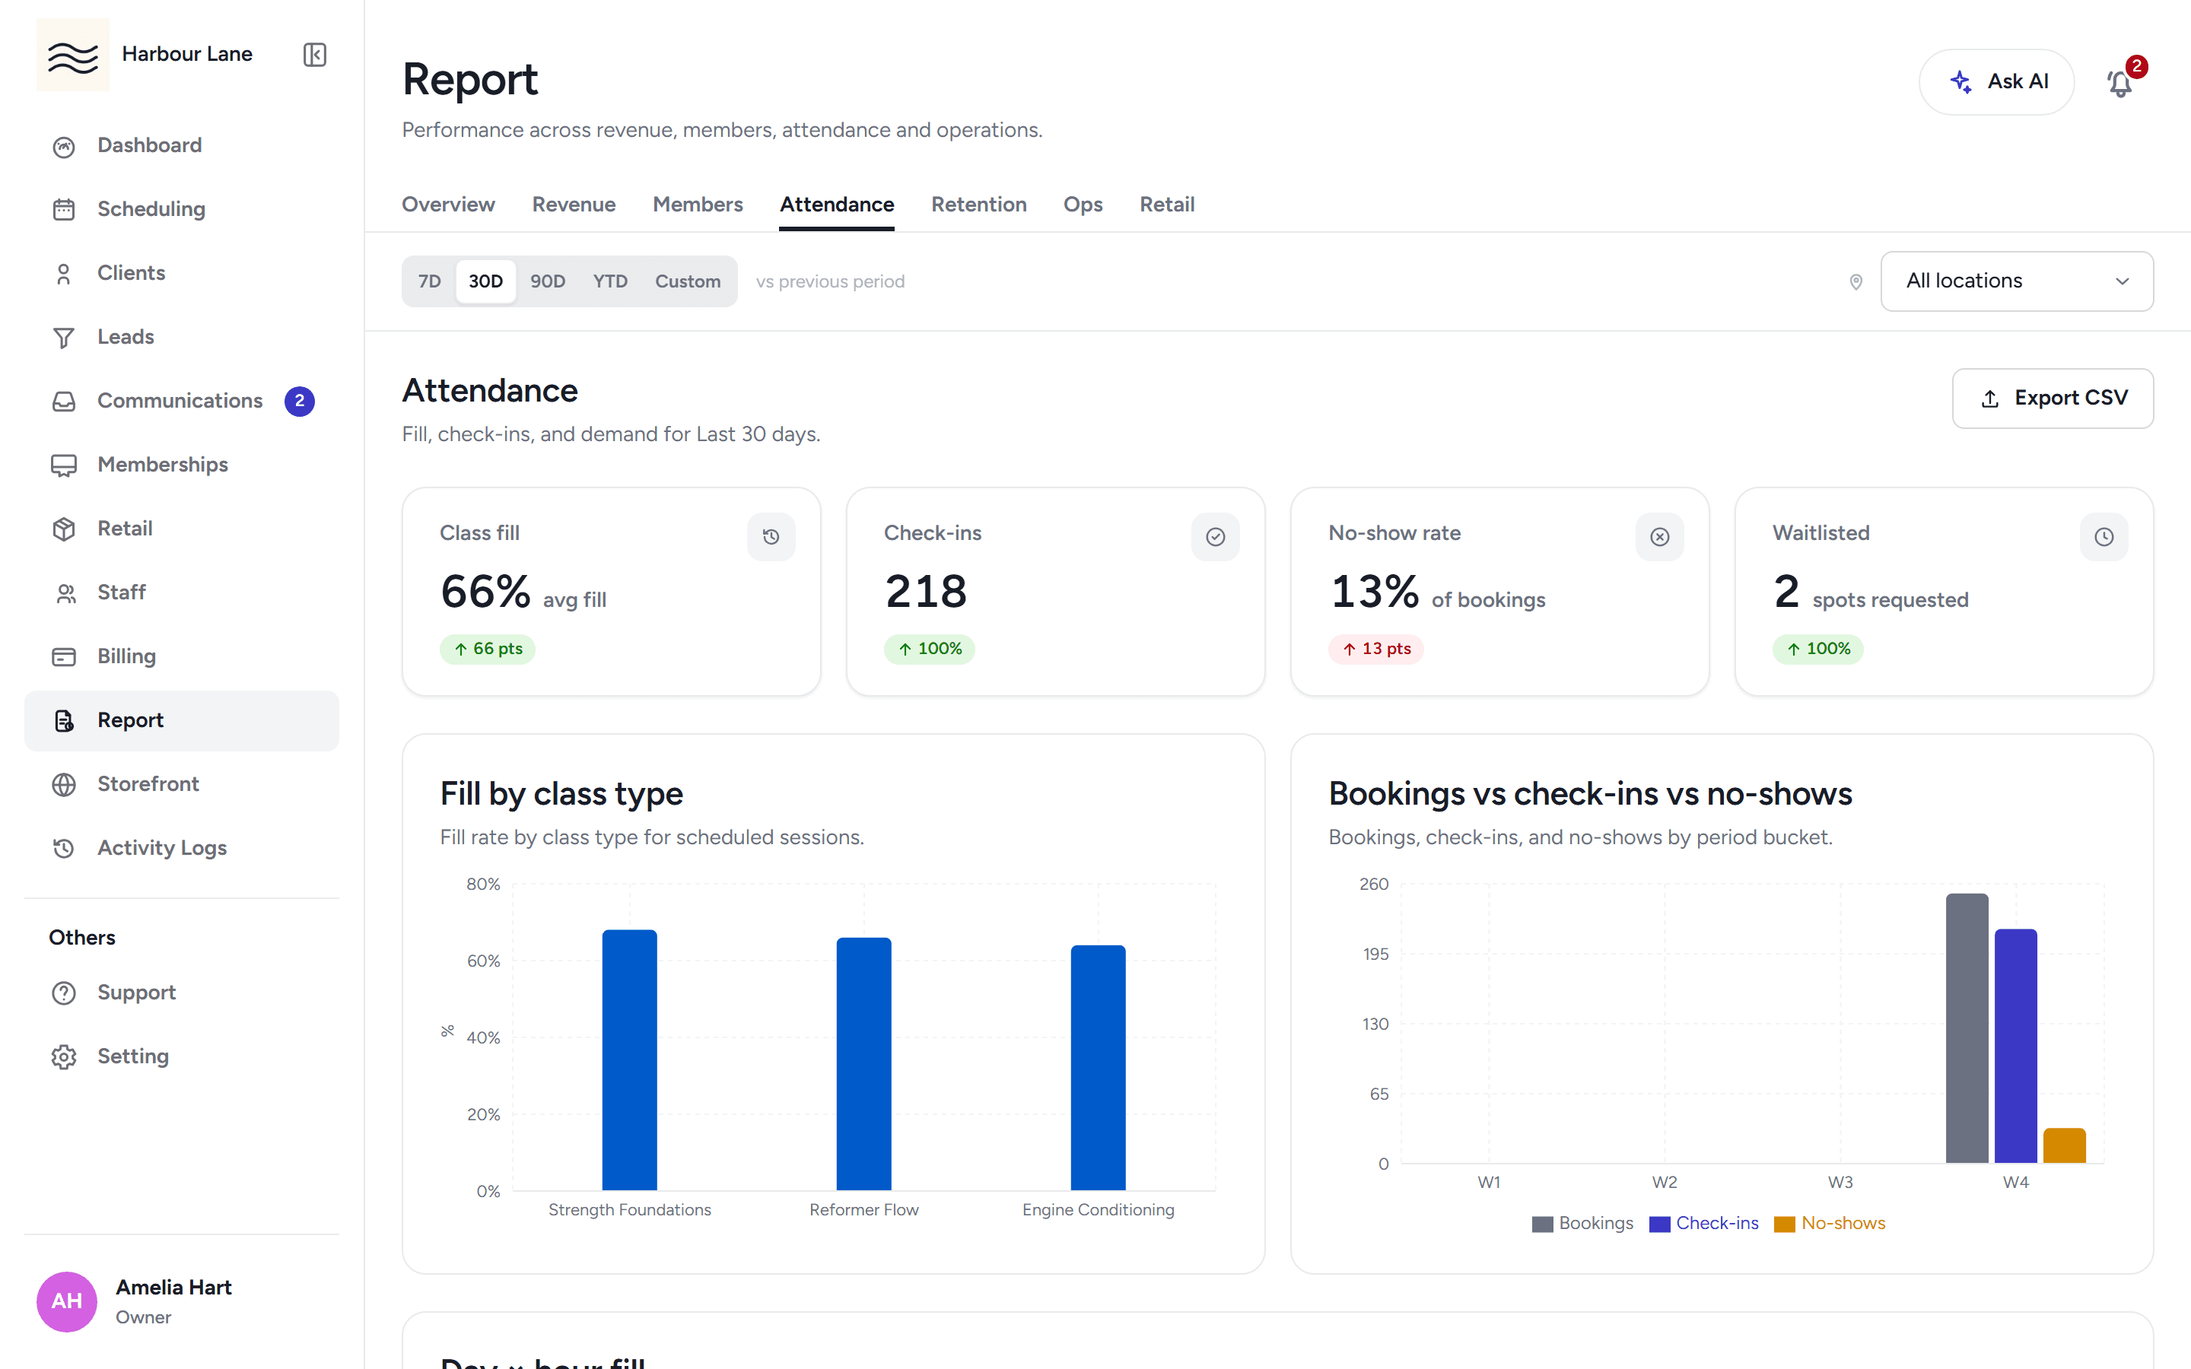Toggle Check-ins series in chart legend
The height and width of the screenshot is (1369, 2191).
1704,1223
